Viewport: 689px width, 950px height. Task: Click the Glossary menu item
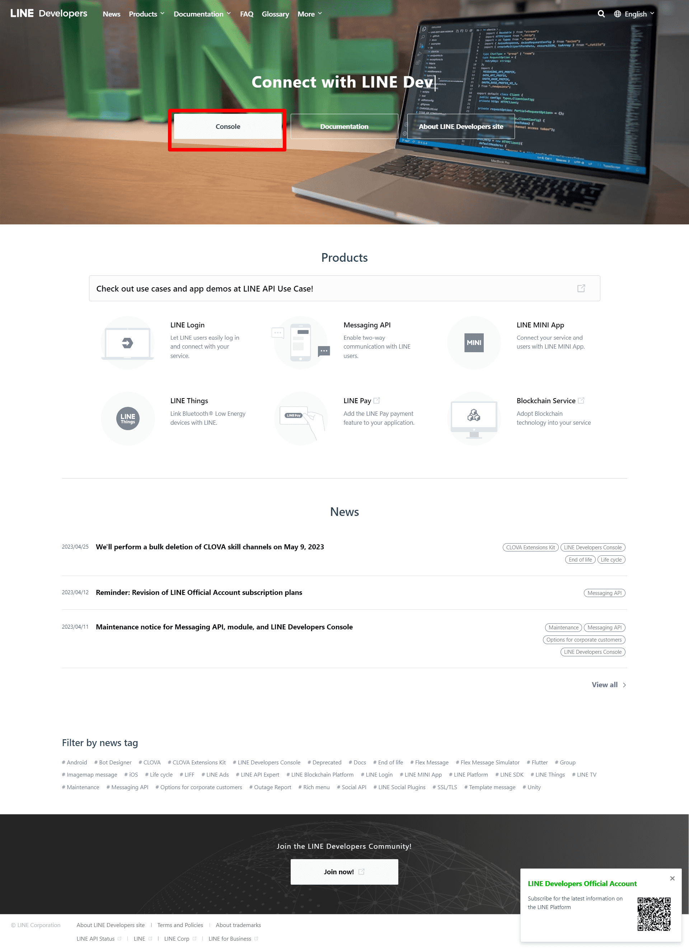tap(275, 14)
